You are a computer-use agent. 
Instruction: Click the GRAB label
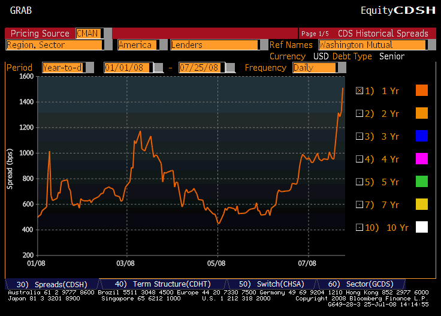[21, 10]
